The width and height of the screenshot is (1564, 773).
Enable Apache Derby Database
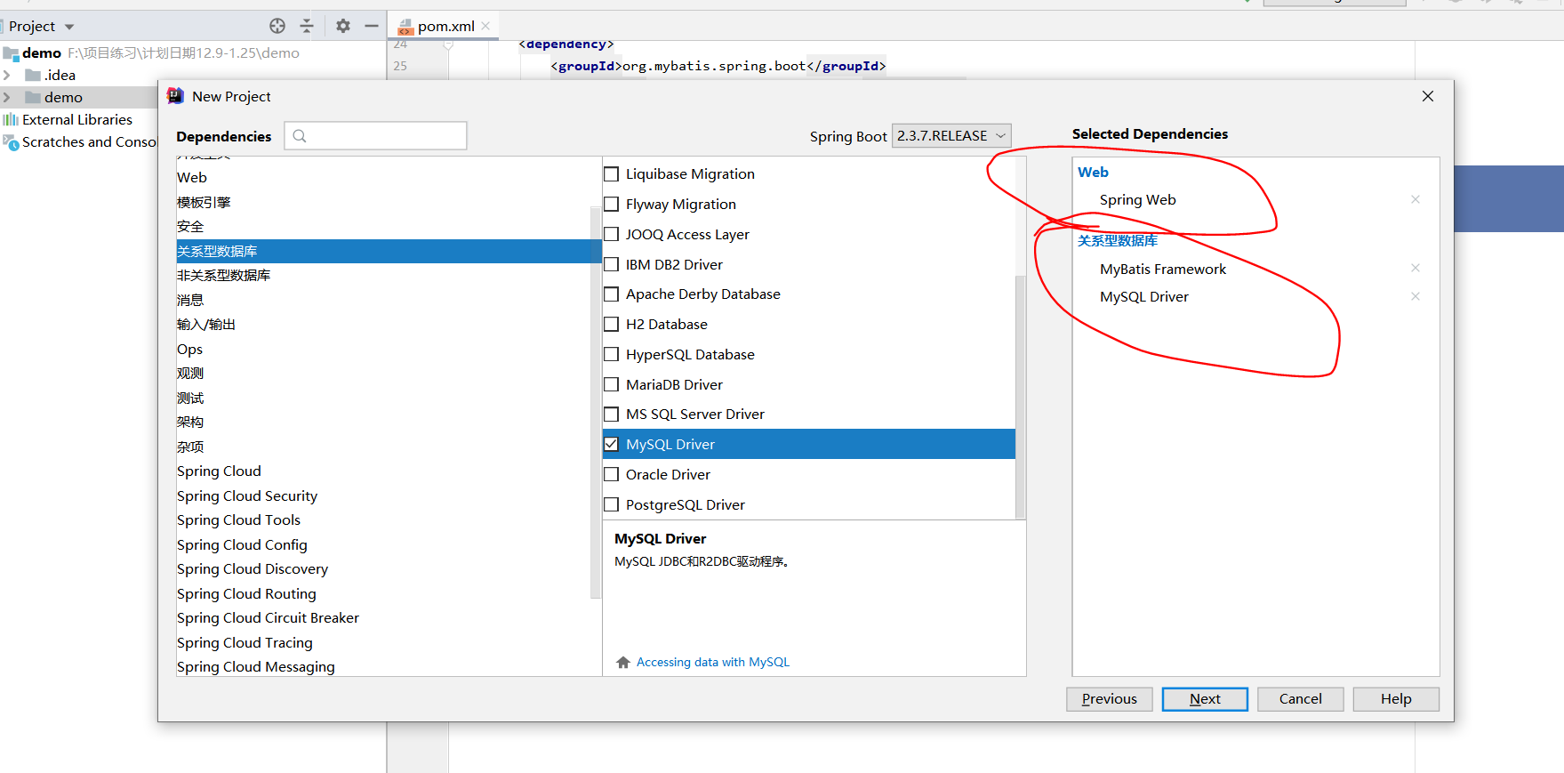[612, 294]
